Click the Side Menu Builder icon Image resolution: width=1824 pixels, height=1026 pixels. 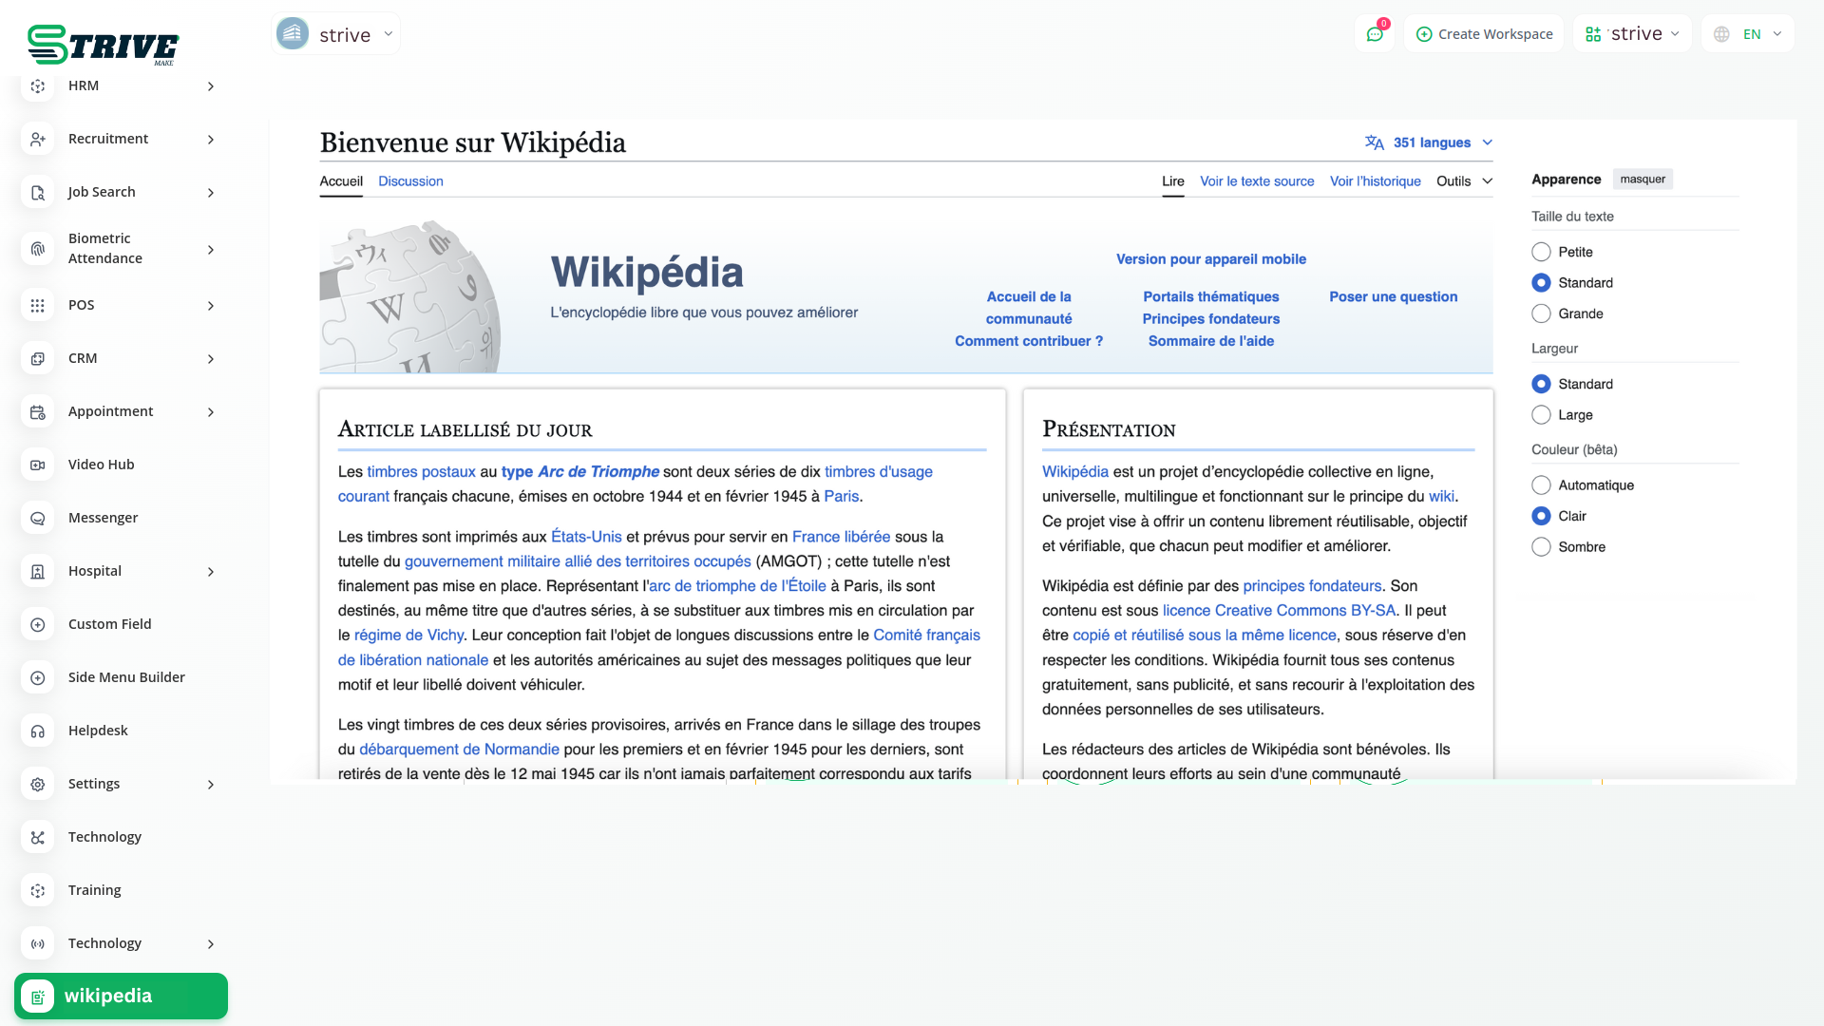(38, 677)
